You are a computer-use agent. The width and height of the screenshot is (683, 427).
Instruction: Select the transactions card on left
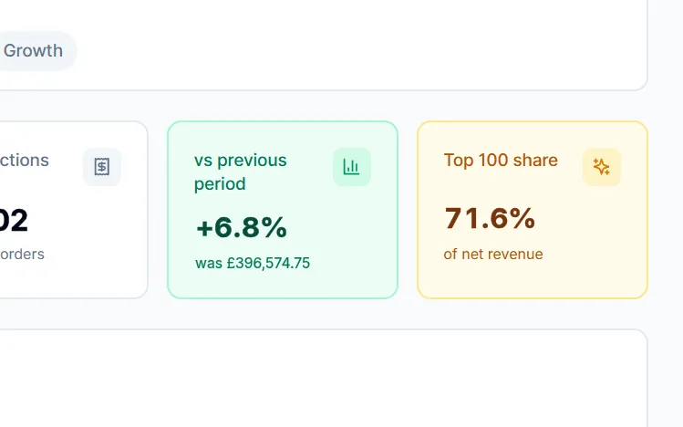pos(73,210)
